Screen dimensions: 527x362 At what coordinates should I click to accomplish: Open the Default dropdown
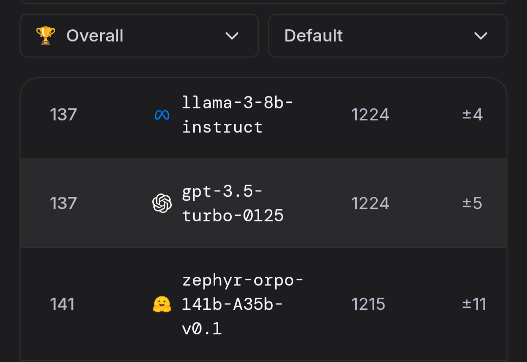[x=387, y=36]
